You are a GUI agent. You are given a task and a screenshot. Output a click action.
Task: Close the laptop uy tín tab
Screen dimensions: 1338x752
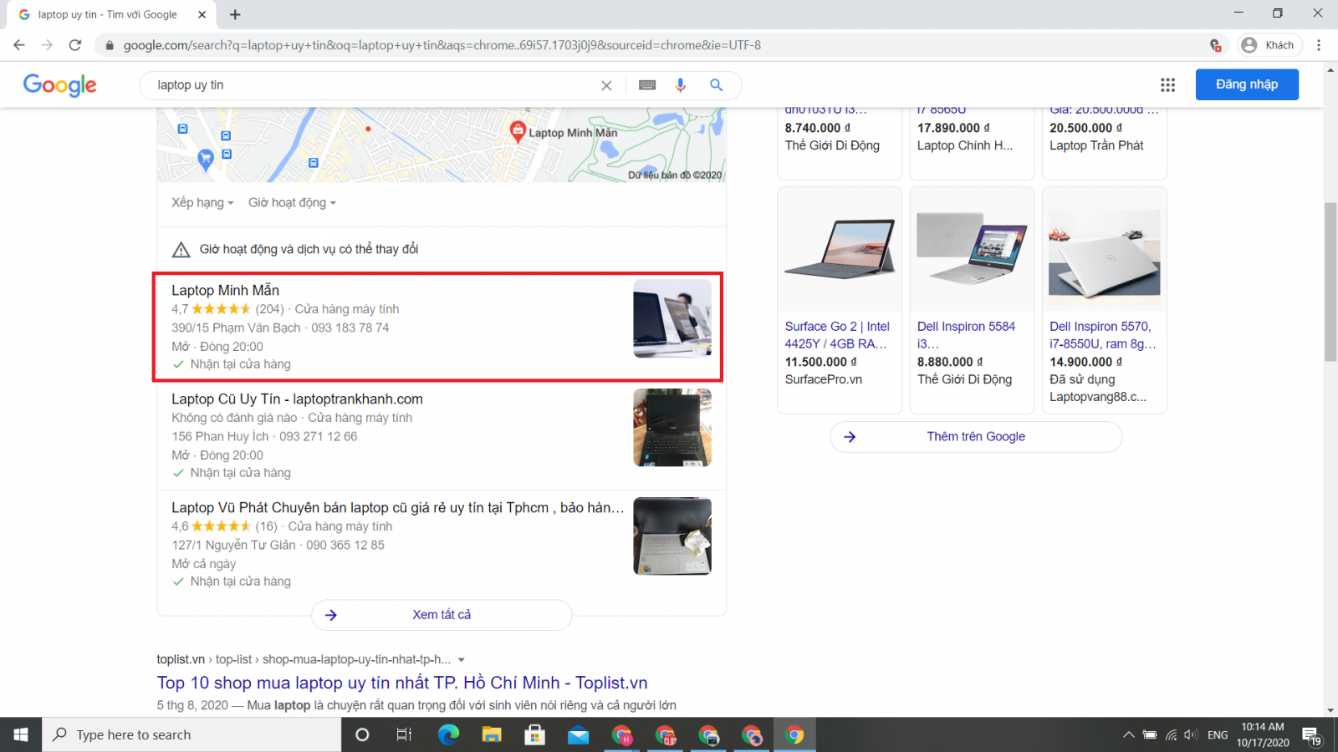202,14
